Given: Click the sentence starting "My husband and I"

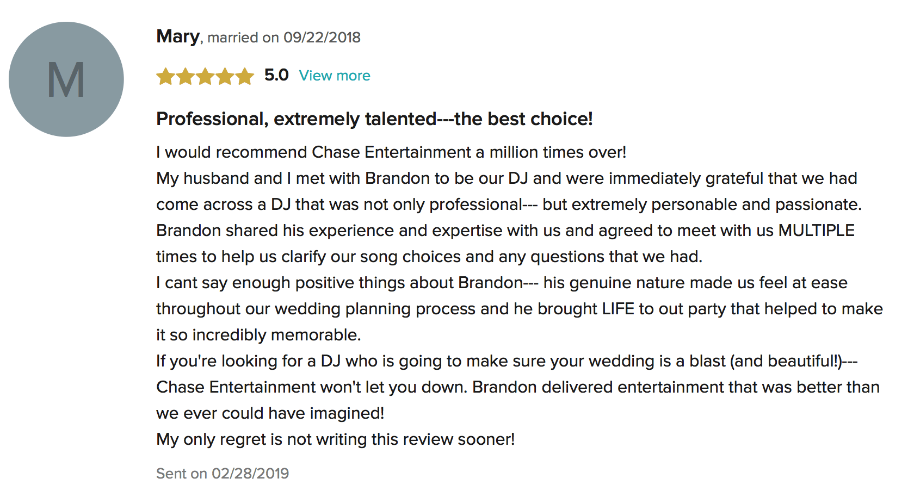Looking at the screenshot, I should coord(507,178).
